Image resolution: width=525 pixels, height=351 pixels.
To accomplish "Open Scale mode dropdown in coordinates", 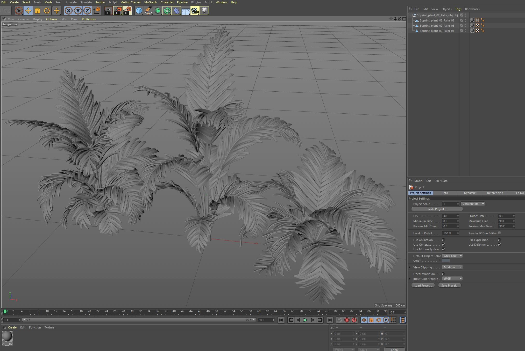I will pos(369,349).
